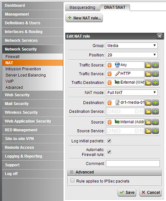
Task: Delete dr1-media-01 with orange trash icon
Action: (110, 103)
